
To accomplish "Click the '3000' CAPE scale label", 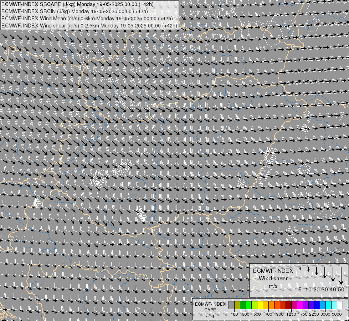I will click(x=325, y=314).
